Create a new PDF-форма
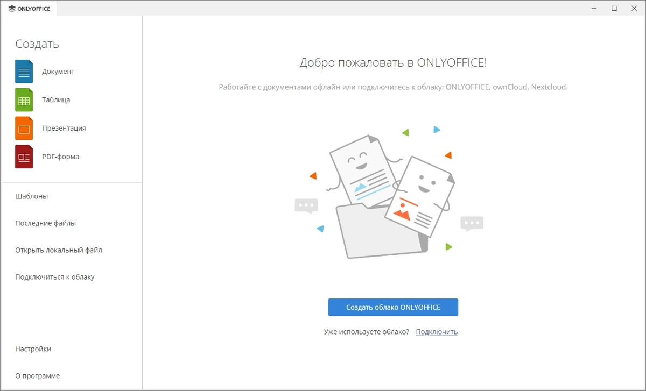The height and width of the screenshot is (391, 646). click(x=61, y=157)
